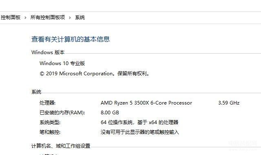Select the AMD Ryzen 5 3500X processor text
The height and width of the screenshot is (155, 261).
146,103
